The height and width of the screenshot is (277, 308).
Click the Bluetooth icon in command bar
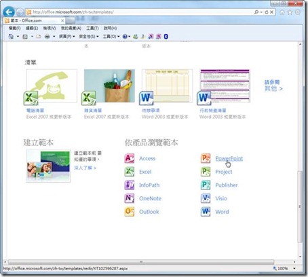click(166, 36)
